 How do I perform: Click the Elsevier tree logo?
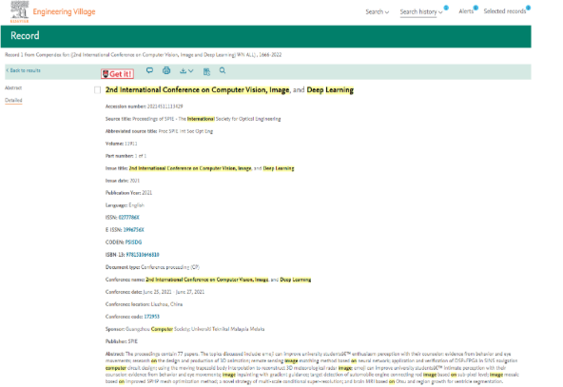click(19, 11)
